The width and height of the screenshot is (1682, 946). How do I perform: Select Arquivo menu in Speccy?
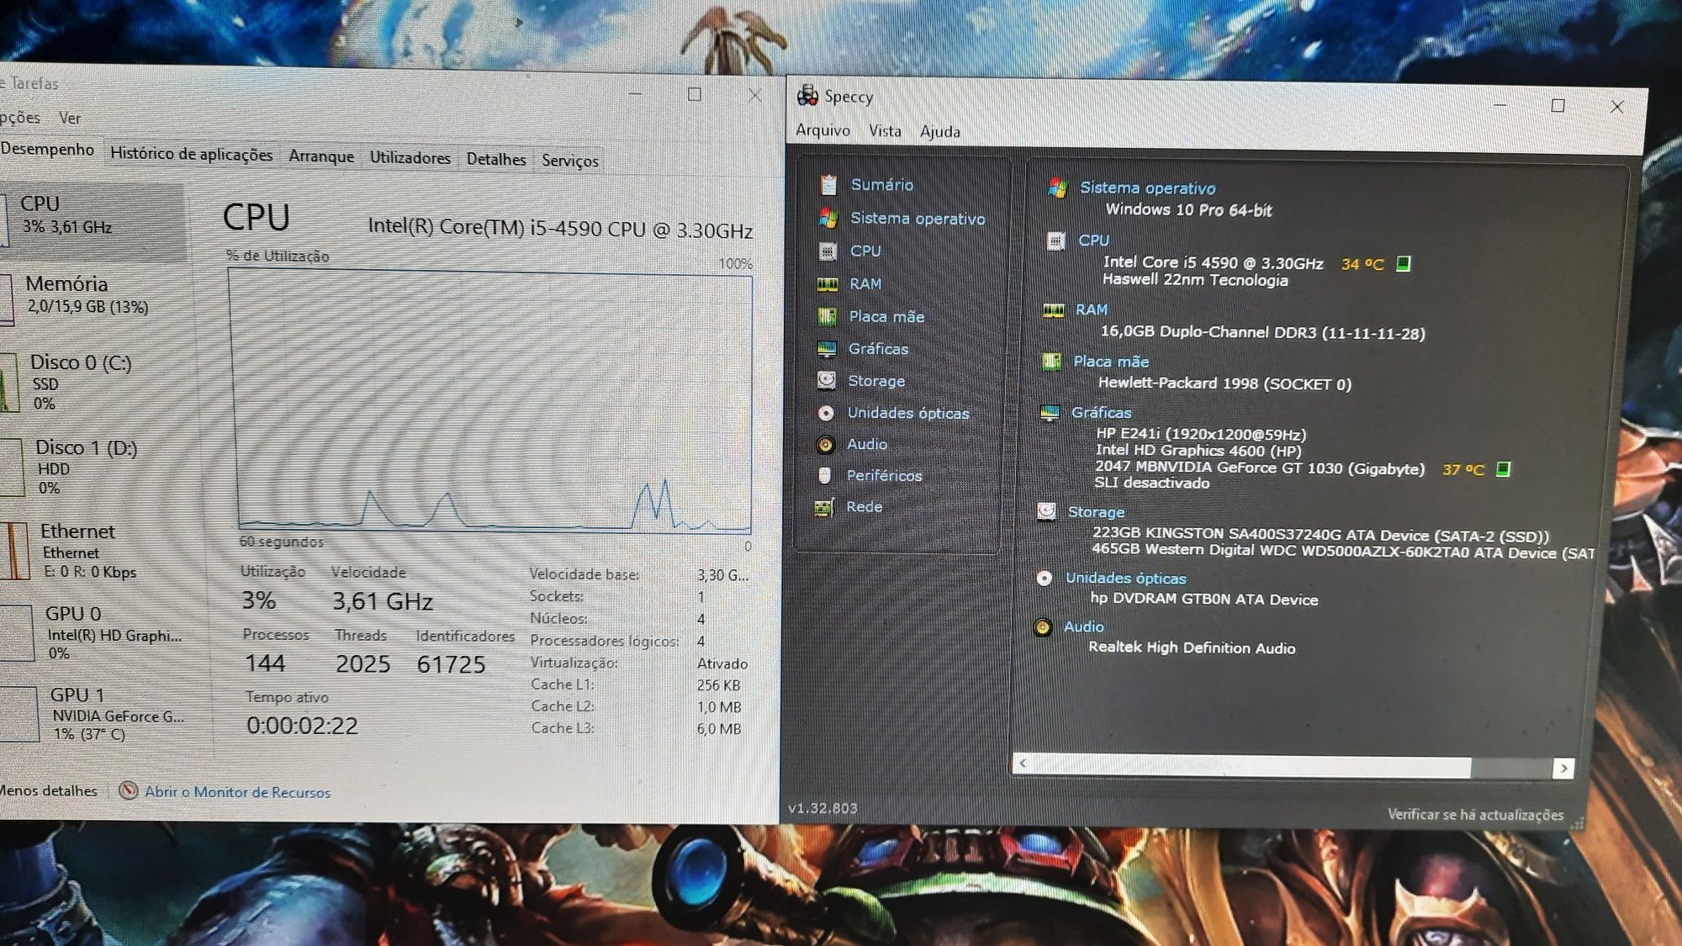coord(823,130)
